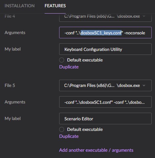Edit the Keyboard Configuration Utility label field
The height and width of the screenshot is (158, 155).
[105, 49]
